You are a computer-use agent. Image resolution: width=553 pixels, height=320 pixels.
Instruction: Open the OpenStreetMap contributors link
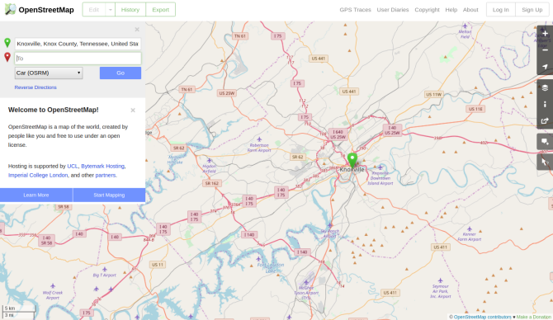(x=482, y=317)
